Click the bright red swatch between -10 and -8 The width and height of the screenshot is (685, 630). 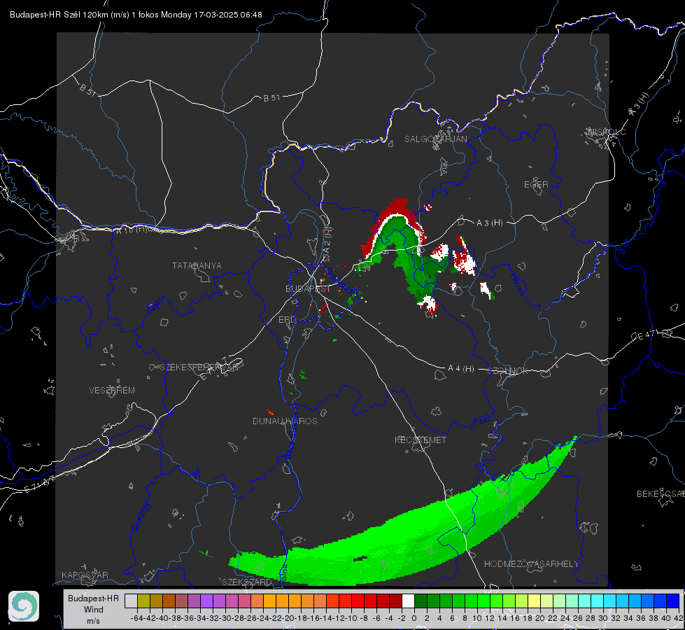coord(358,601)
